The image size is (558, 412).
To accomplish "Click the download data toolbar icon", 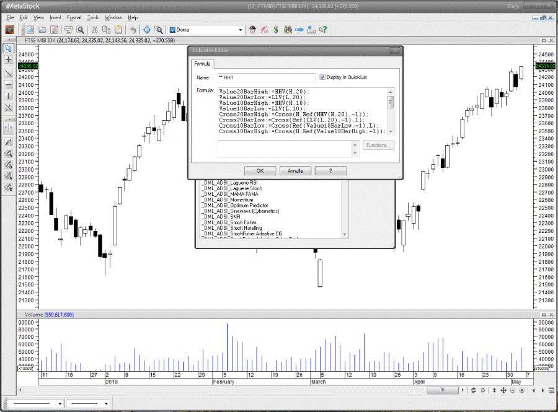I will pos(311,30).
